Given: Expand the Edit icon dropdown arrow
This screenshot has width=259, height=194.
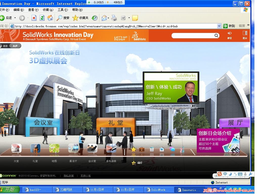Looking at the screenshot, I should tap(129, 18).
